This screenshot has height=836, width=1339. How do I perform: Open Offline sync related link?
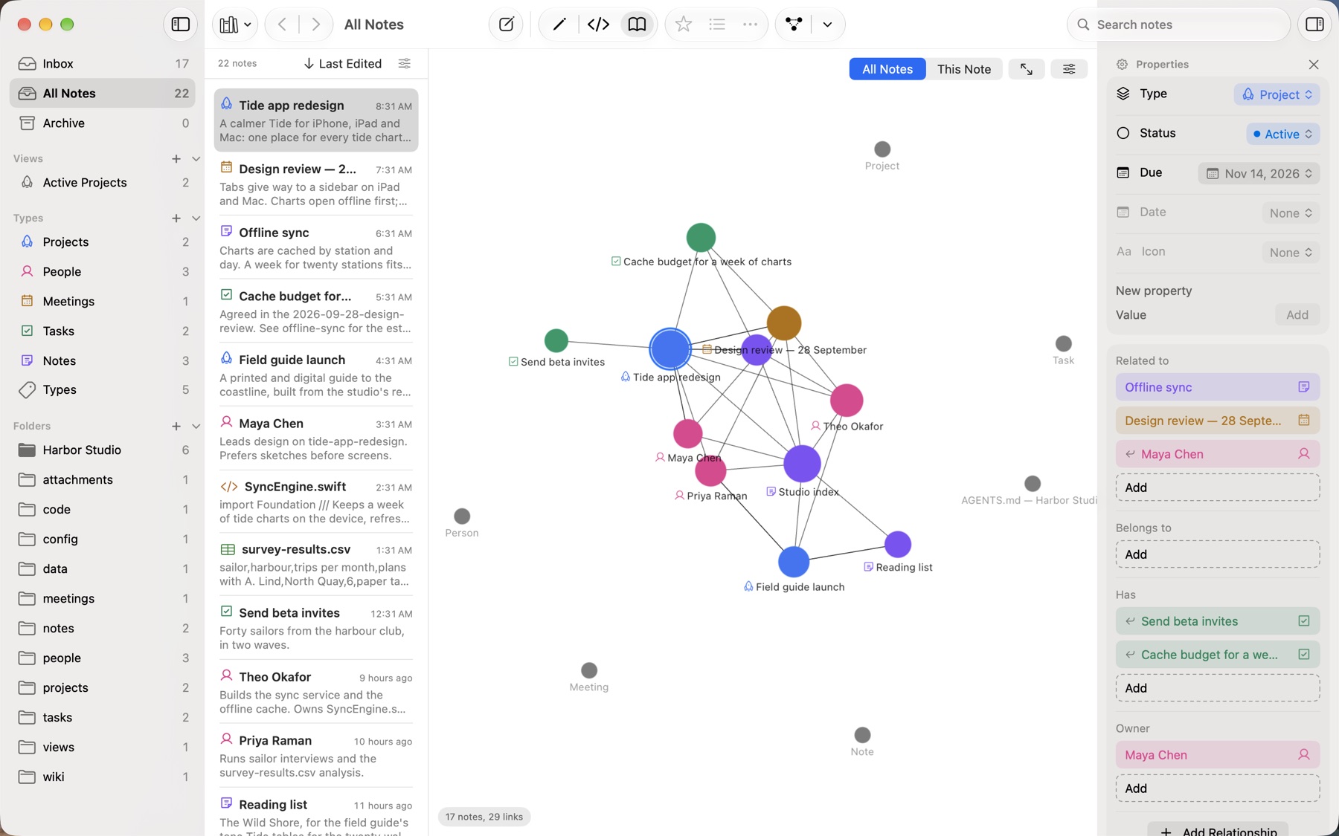[1218, 387]
